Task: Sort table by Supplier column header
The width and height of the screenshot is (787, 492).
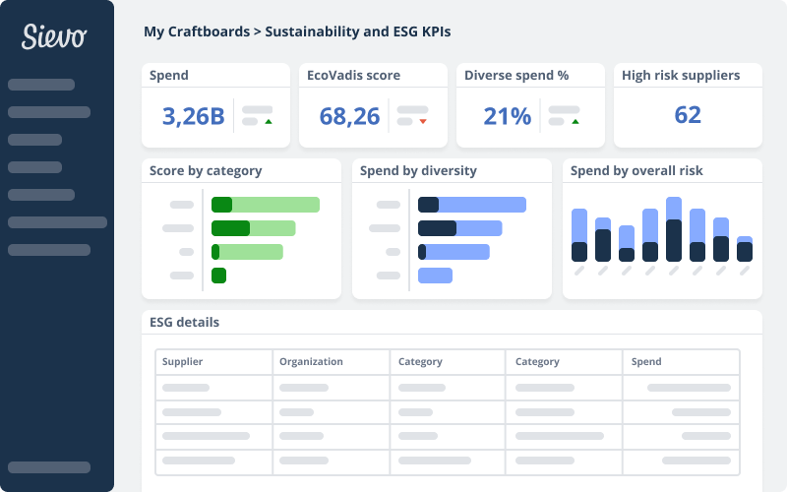Action: click(182, 361)
